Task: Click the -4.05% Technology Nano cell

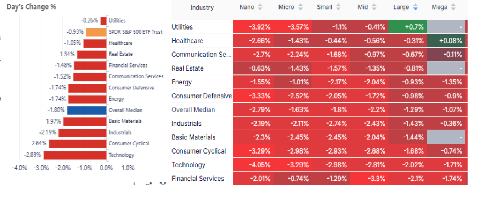Action: point(253,165)
